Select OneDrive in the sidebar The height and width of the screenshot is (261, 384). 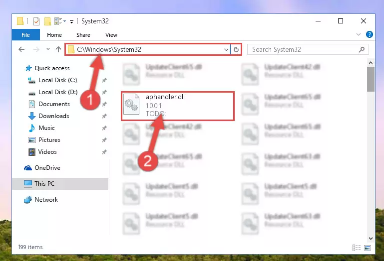pos(42,168)
